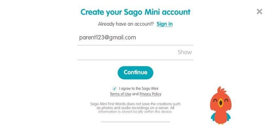Open the Sign in link

(x=165, y=24)
